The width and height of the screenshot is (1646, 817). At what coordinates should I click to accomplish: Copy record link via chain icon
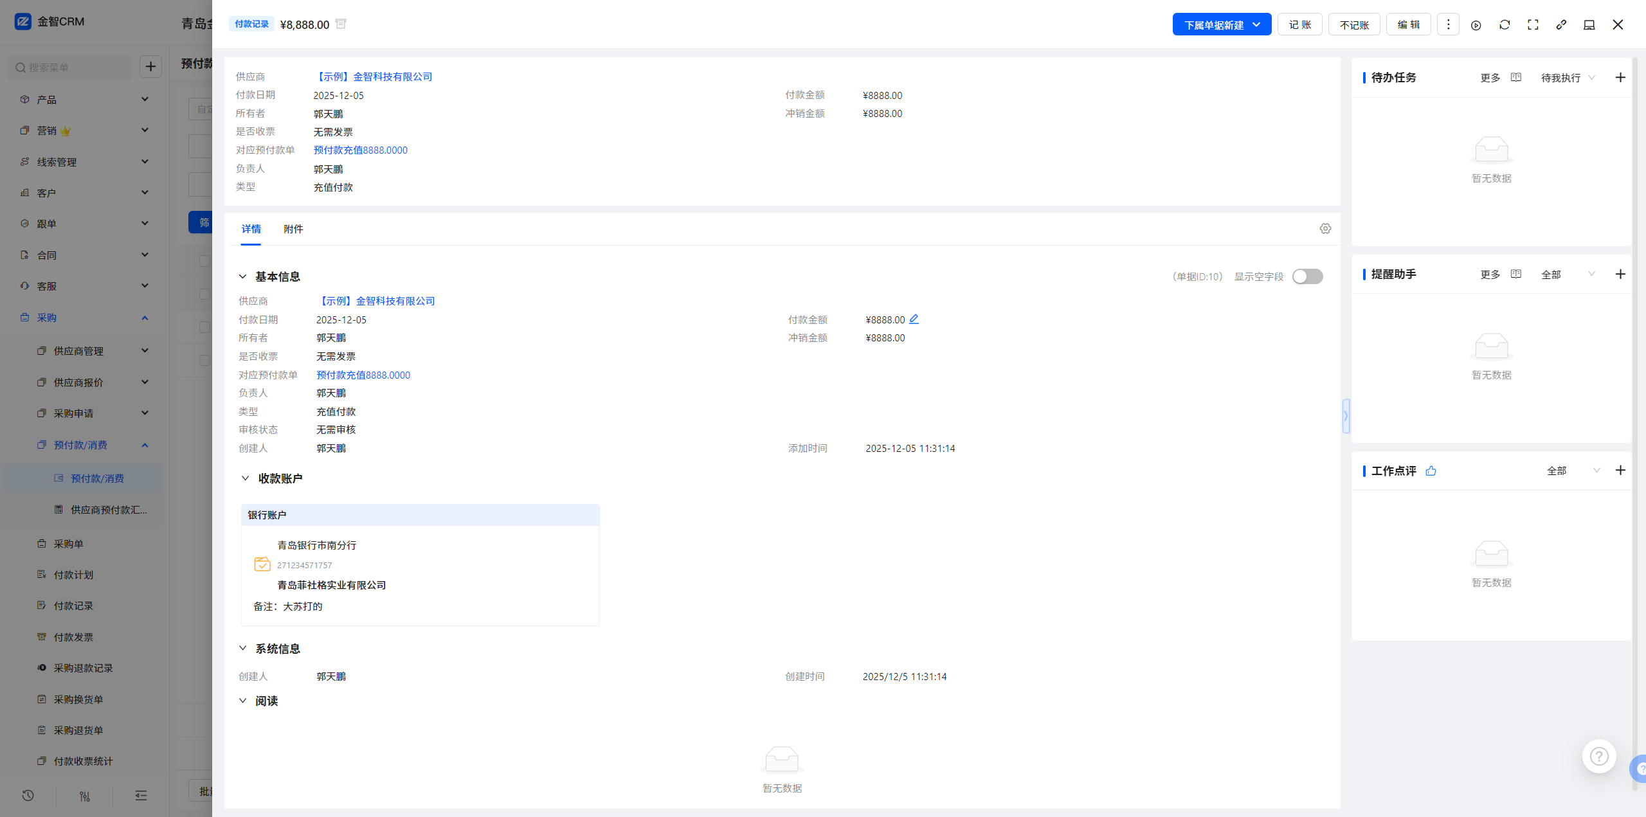click(1561, 24)
